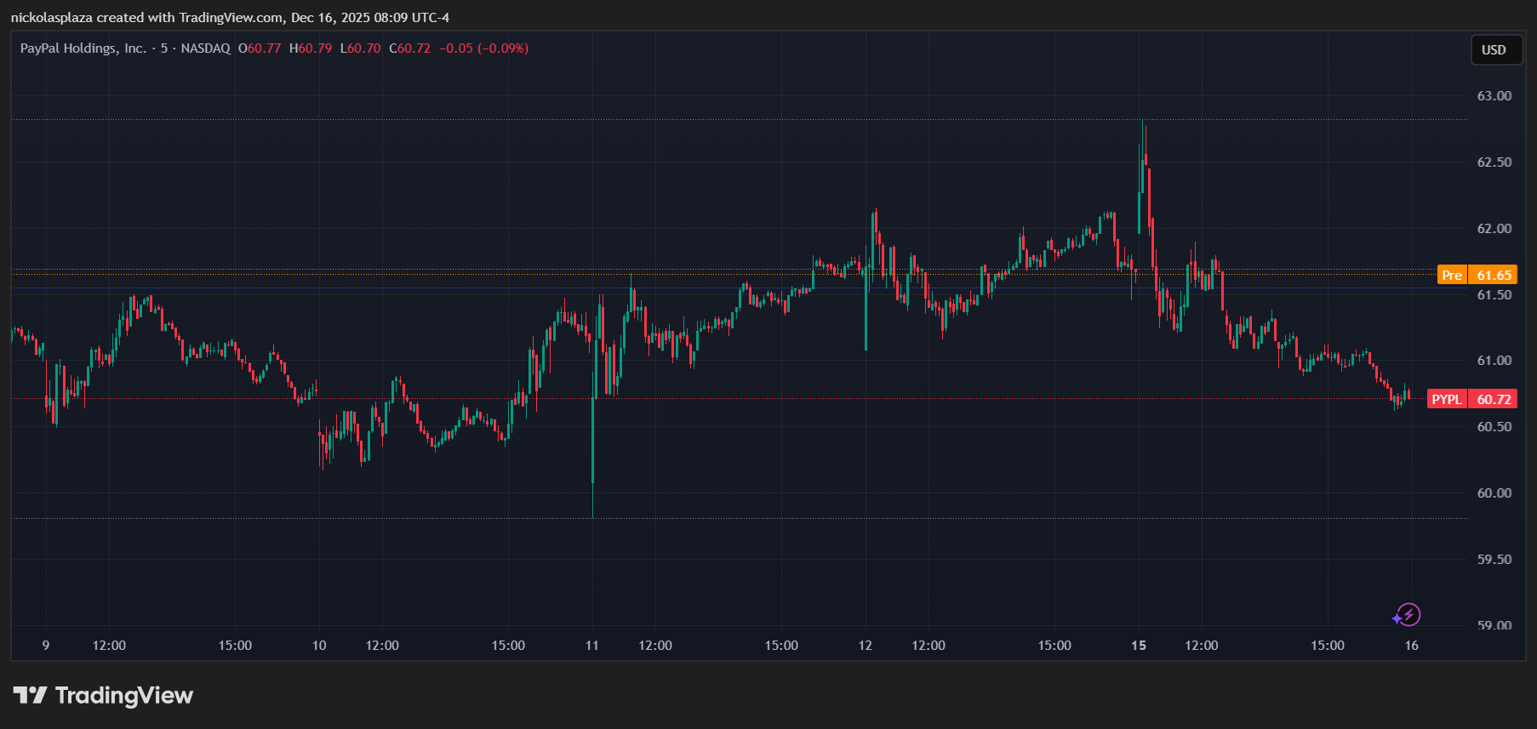Screen dimensions: 1537x729
Task: Click the PayPal Holdings, Inc. symbol title
Action: tap(83, 48)
